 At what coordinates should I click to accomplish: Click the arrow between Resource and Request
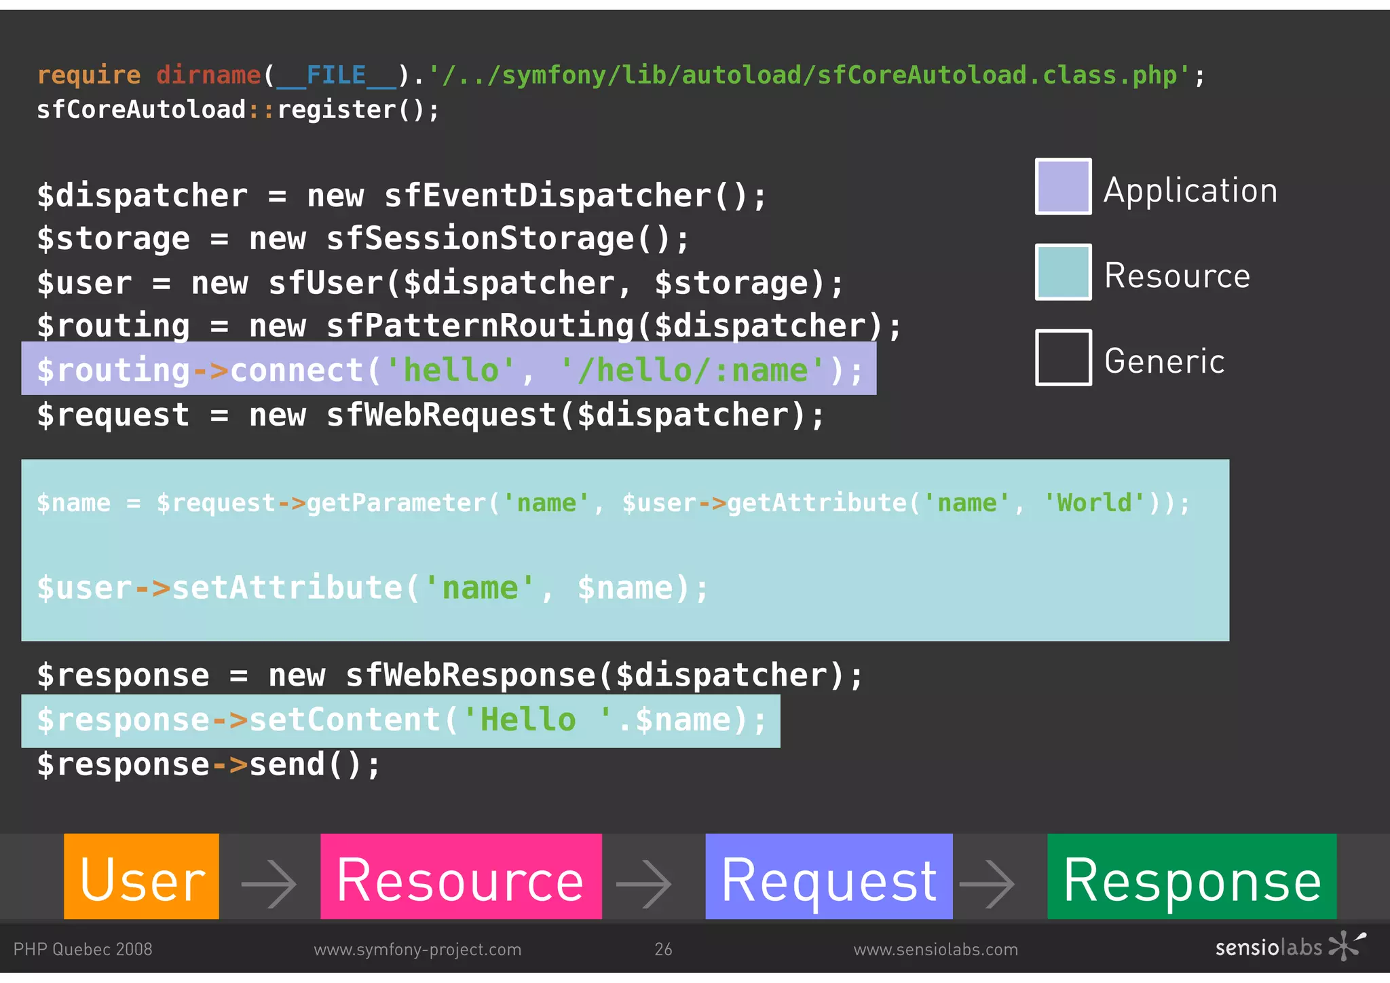pos(644,883)
